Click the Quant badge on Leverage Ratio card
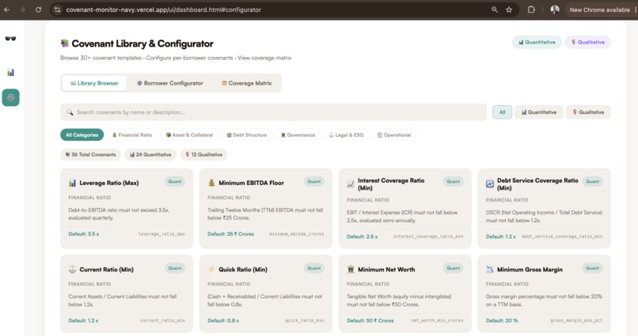Image resolution: width=638 pixels, height=336 pixels. point(175,182)
